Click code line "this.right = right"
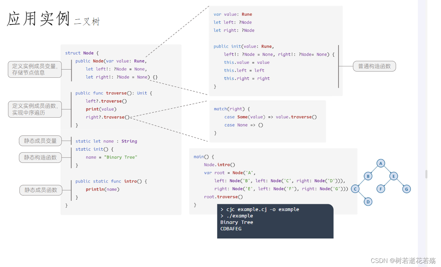 pos(247,78)
